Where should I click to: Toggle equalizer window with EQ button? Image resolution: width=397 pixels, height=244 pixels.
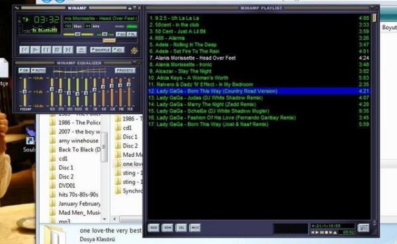120,34
